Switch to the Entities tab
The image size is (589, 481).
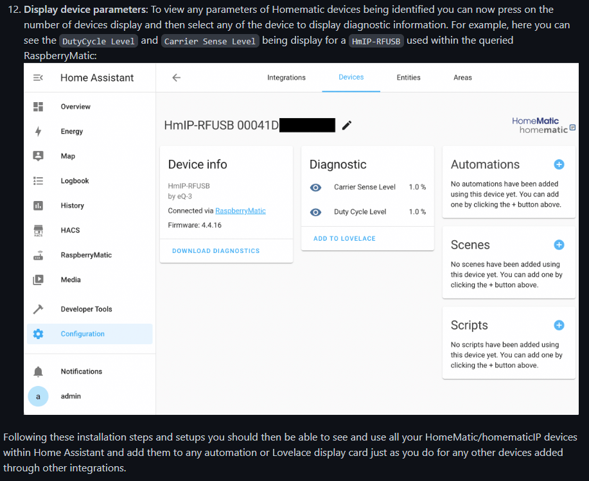tap(408, 77)
